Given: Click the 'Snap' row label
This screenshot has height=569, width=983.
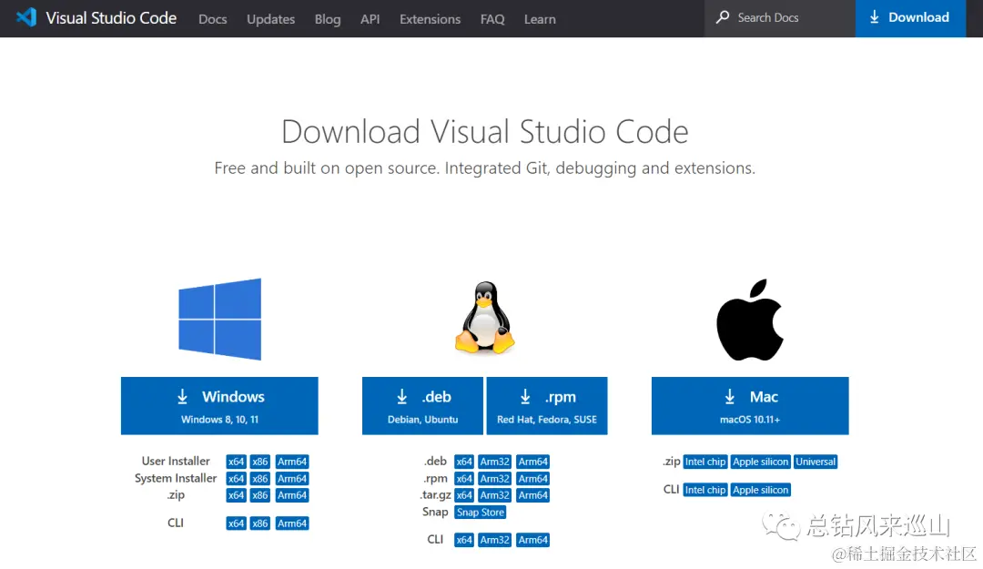Looking at the screenshot, I should click(435, 512).
